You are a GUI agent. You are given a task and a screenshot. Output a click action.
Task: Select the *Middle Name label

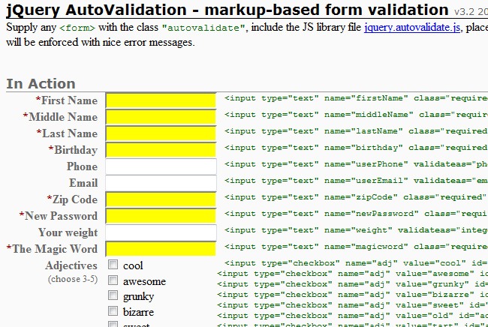pos(60,117)
